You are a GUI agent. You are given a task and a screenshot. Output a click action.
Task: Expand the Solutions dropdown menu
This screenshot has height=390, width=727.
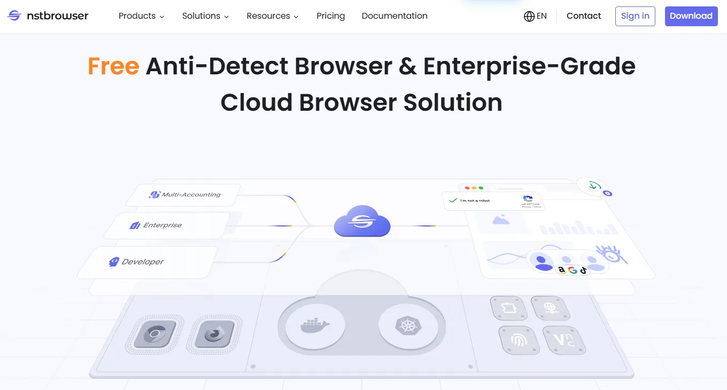tap(206, 16)
